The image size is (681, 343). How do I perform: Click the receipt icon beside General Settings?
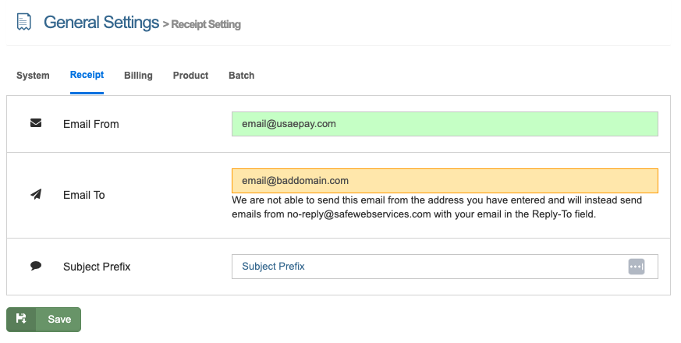point(24,23)
